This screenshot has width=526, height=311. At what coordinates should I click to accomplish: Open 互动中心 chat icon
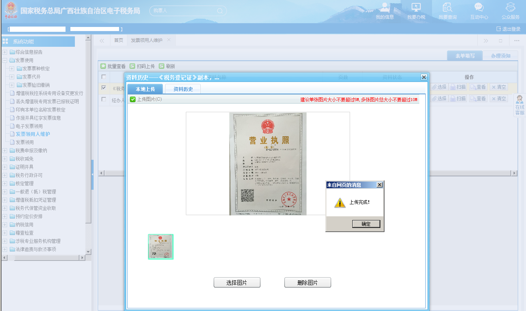pos(479,7)
